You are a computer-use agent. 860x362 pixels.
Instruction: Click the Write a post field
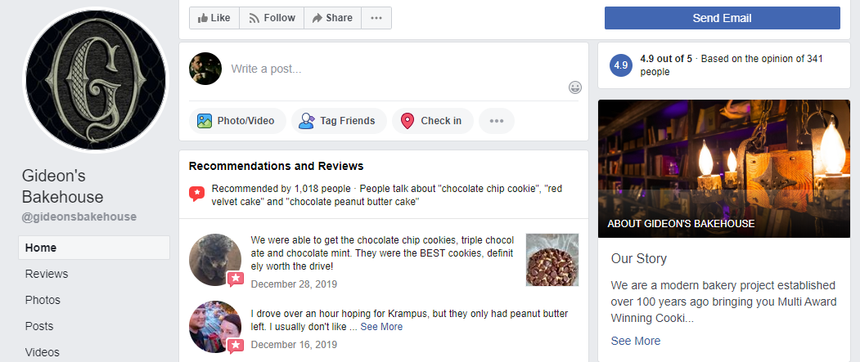(x=393, y=69)
